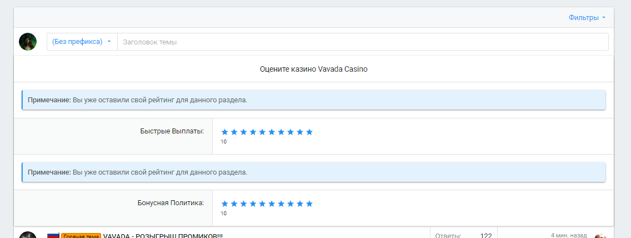The width and height of the screenshot is (631, 238).
Task: Rate Бонусная Политика with the first star
Action: (x=224, y=204)
